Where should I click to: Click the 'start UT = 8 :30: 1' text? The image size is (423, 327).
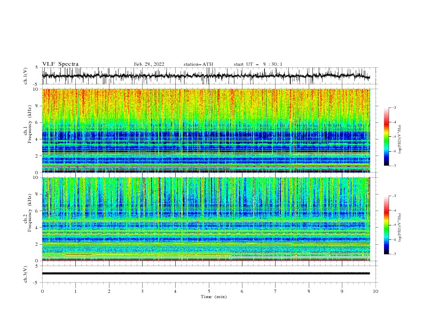click(258, 64)
